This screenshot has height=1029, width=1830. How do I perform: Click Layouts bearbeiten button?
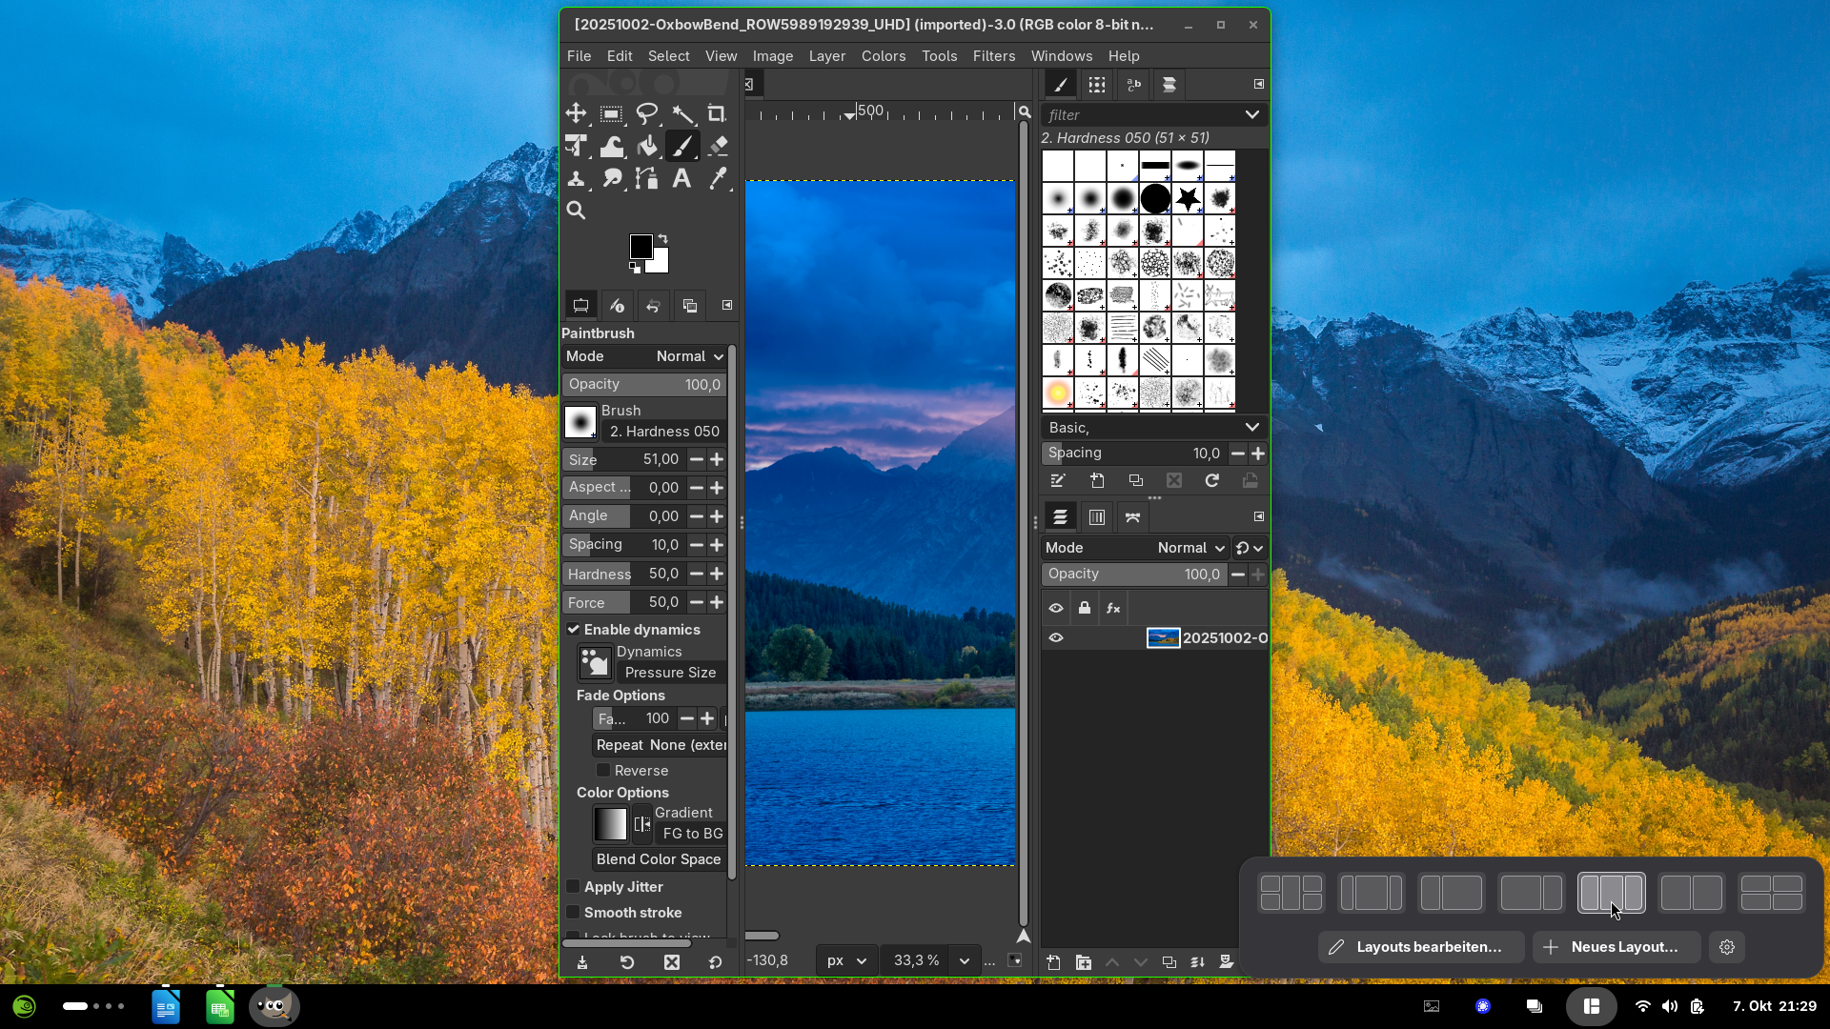[1420, 947]
